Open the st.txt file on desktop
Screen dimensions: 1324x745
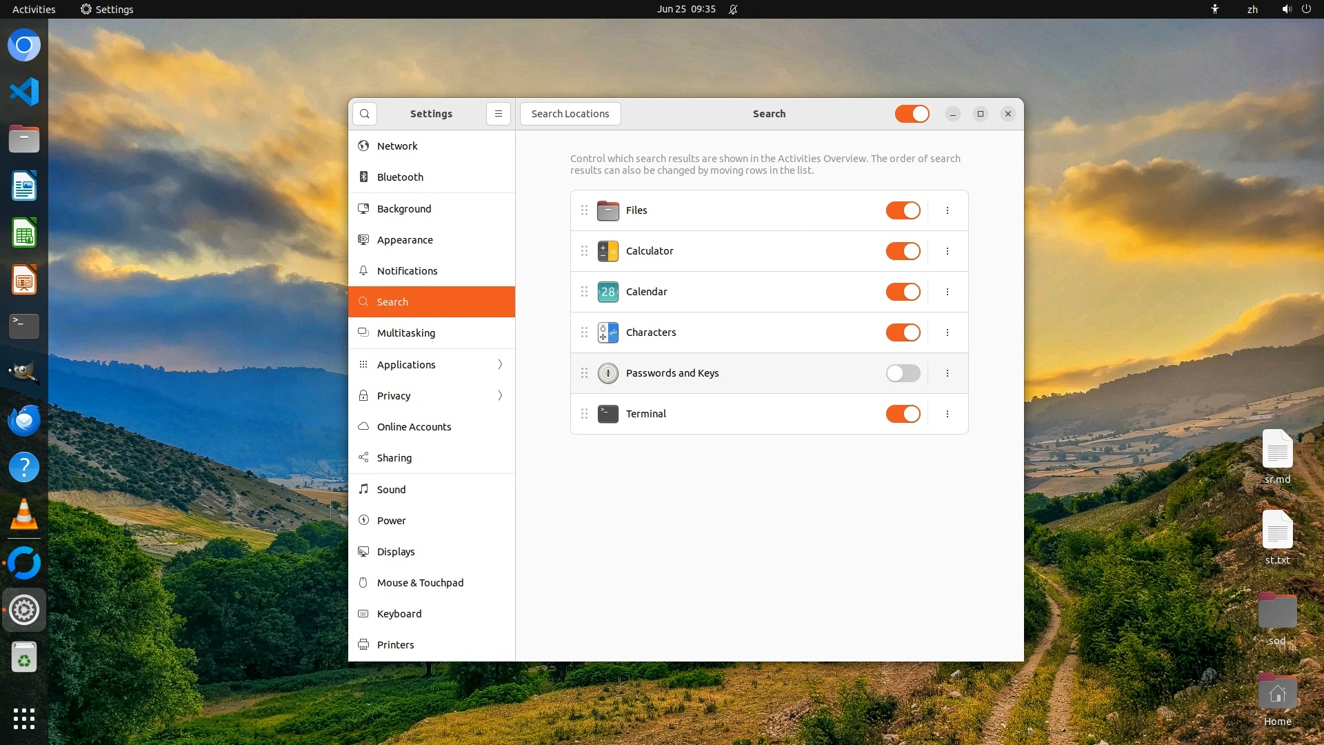(x=1277, y=531)
